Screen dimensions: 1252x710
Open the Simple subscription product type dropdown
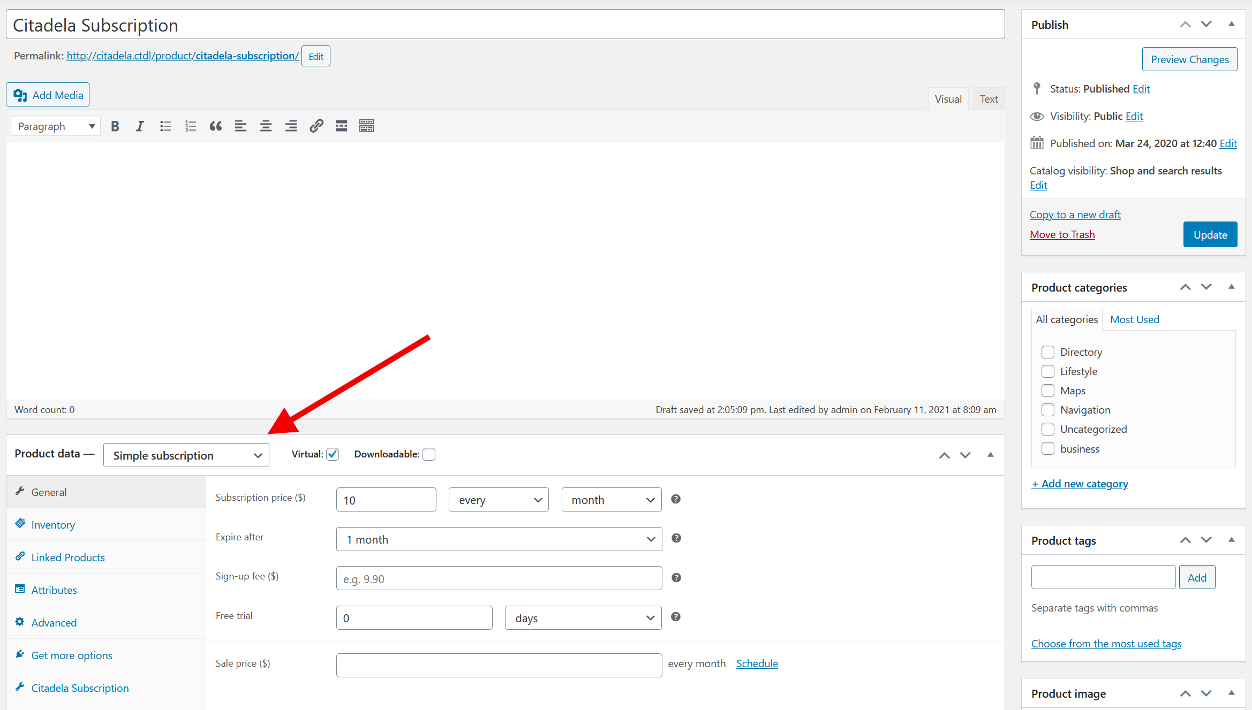click(x=186, y=455)
